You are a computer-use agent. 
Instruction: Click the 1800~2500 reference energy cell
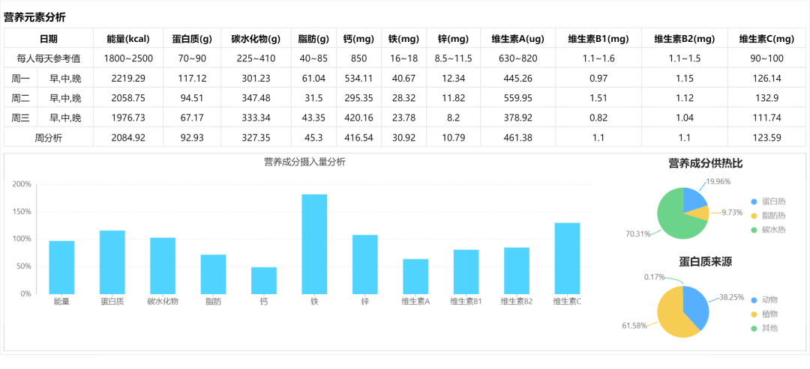pos(128,58)
